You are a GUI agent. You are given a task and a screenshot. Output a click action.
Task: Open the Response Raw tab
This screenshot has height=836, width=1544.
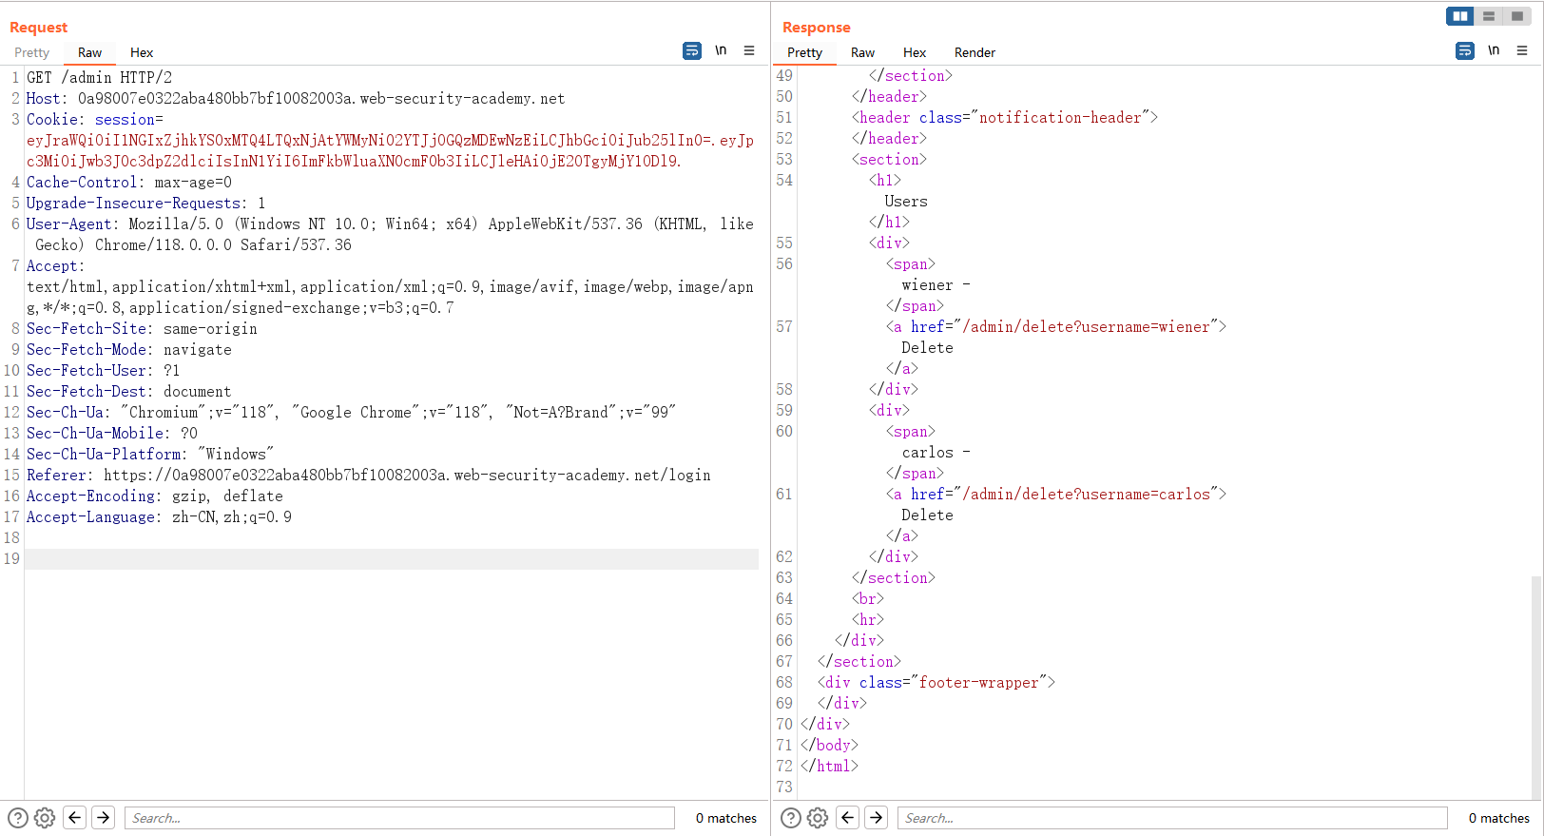point(862,52)
